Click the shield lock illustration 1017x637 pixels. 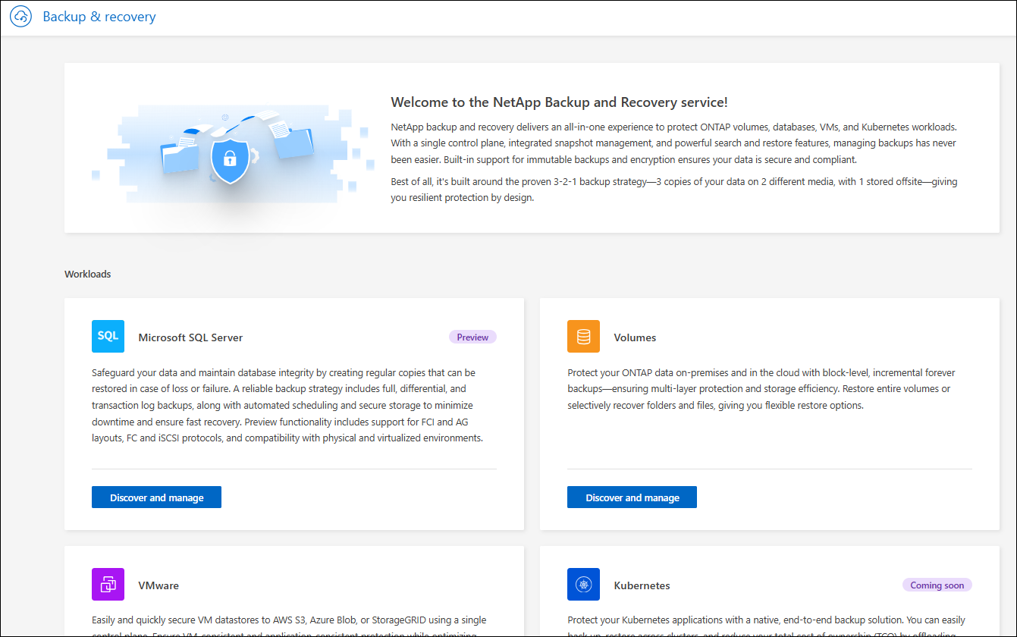pyautogui.click(x=229, y=158)
